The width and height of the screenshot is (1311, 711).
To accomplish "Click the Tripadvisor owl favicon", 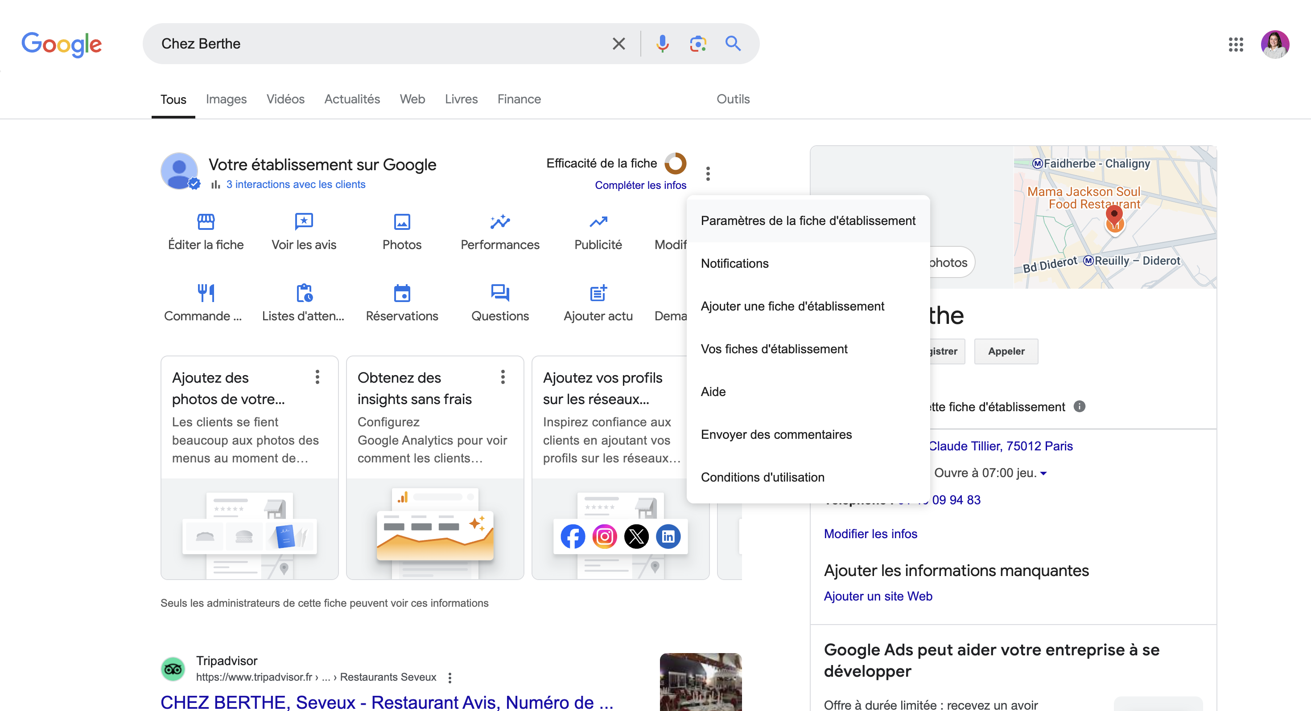I will click(173, 669).
